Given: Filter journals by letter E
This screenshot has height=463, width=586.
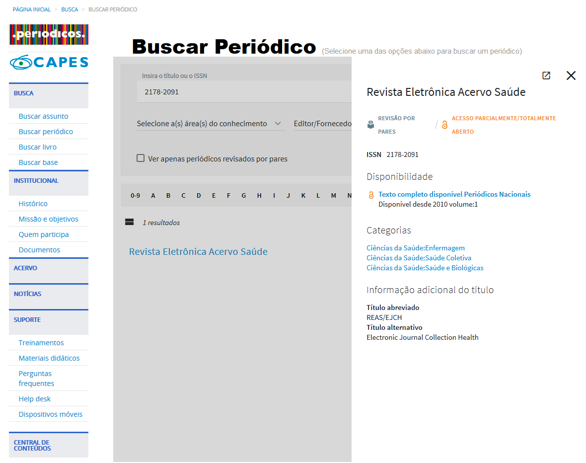Looking at the screenshot, I should pyautogui.click(x=214, y=196).
